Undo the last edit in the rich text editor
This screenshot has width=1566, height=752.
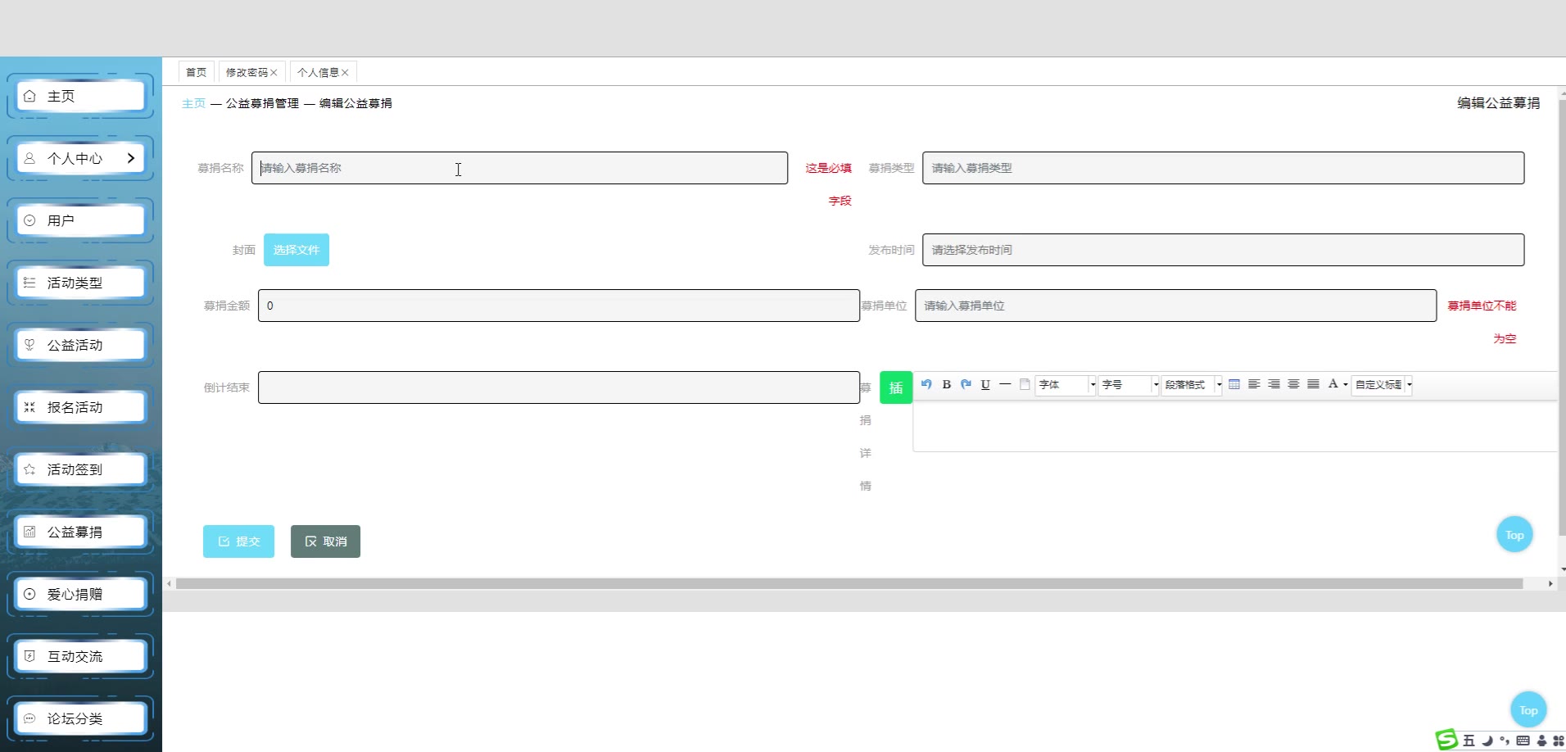tap(926, 384)
